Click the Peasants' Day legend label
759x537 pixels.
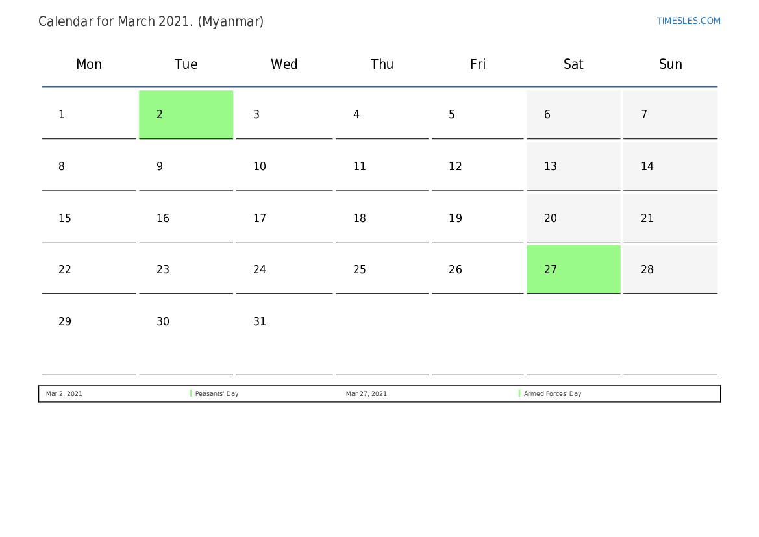[217, 393]
